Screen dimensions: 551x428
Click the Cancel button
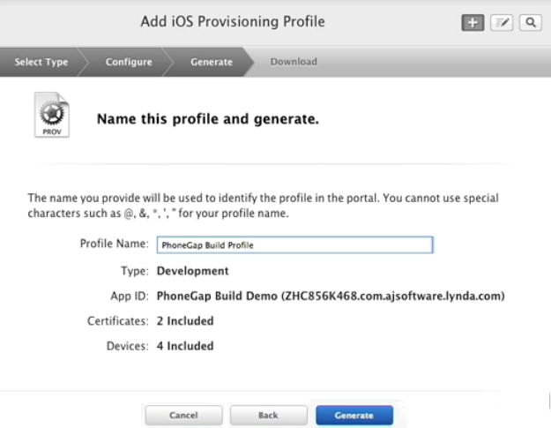click(x=183, y=416)
